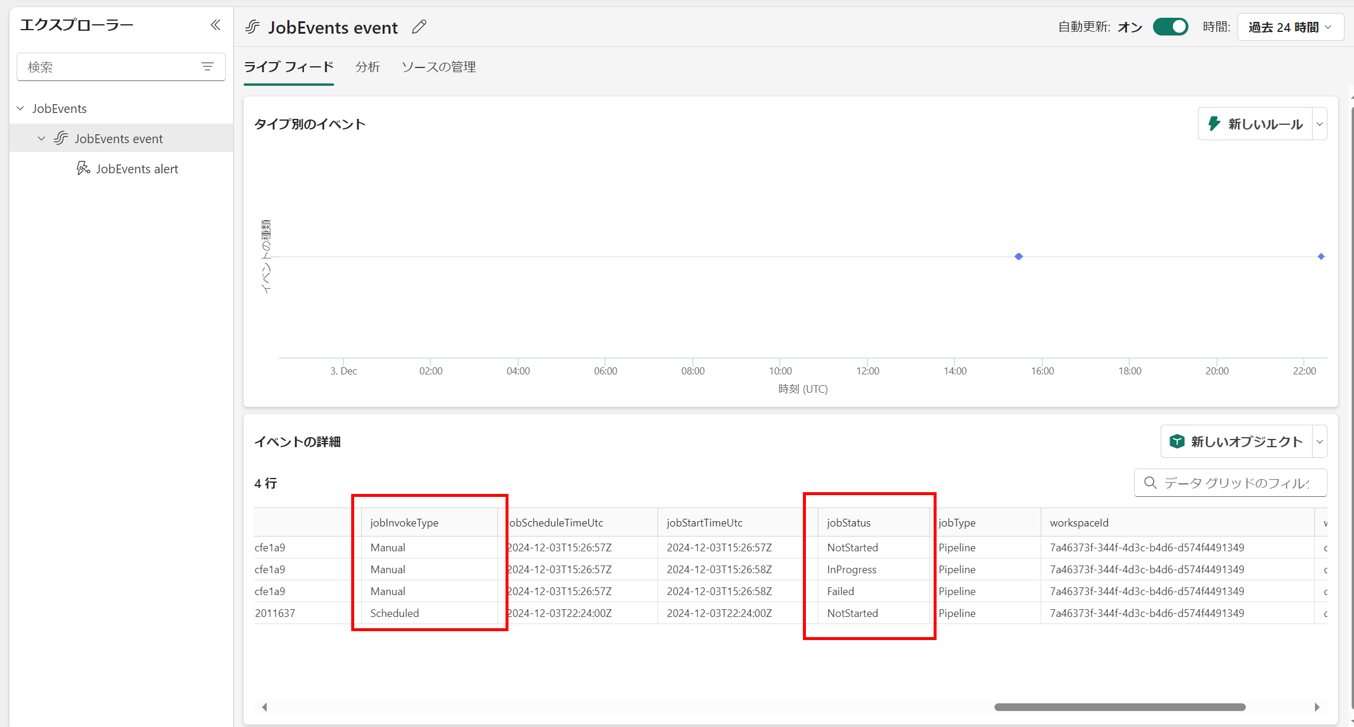Click the cube icon on 新しいオブジェクト button
Screen dimensions: 1354x727
coord(1177,441)
